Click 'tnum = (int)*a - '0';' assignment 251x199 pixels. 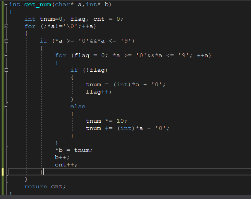[125, 85]
